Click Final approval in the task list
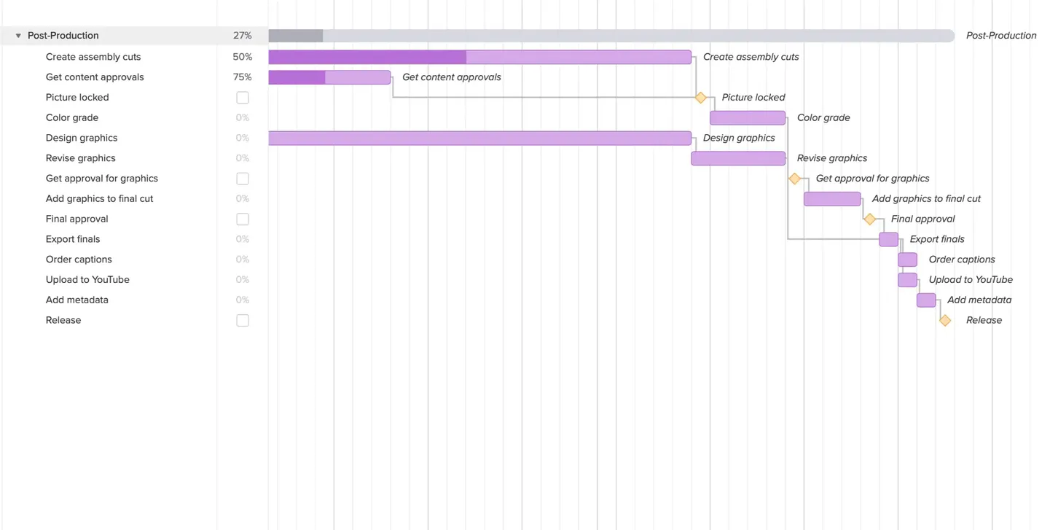 [x=77, y=219]
